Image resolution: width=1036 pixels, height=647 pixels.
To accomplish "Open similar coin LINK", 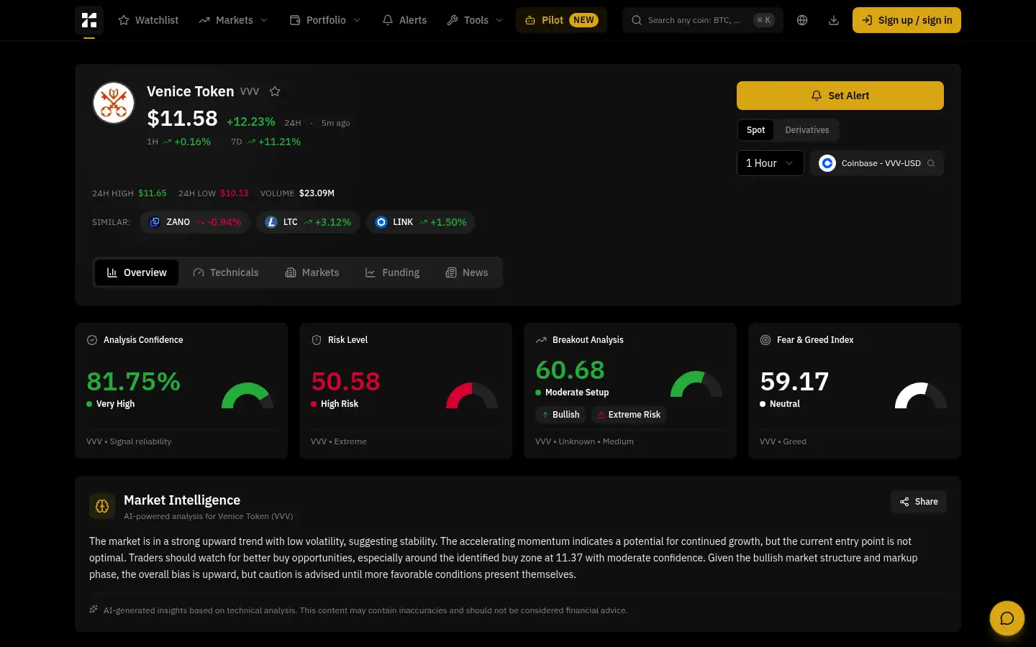I will 420,222.
